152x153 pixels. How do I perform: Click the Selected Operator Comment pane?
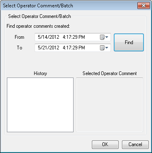pos(109,105)
